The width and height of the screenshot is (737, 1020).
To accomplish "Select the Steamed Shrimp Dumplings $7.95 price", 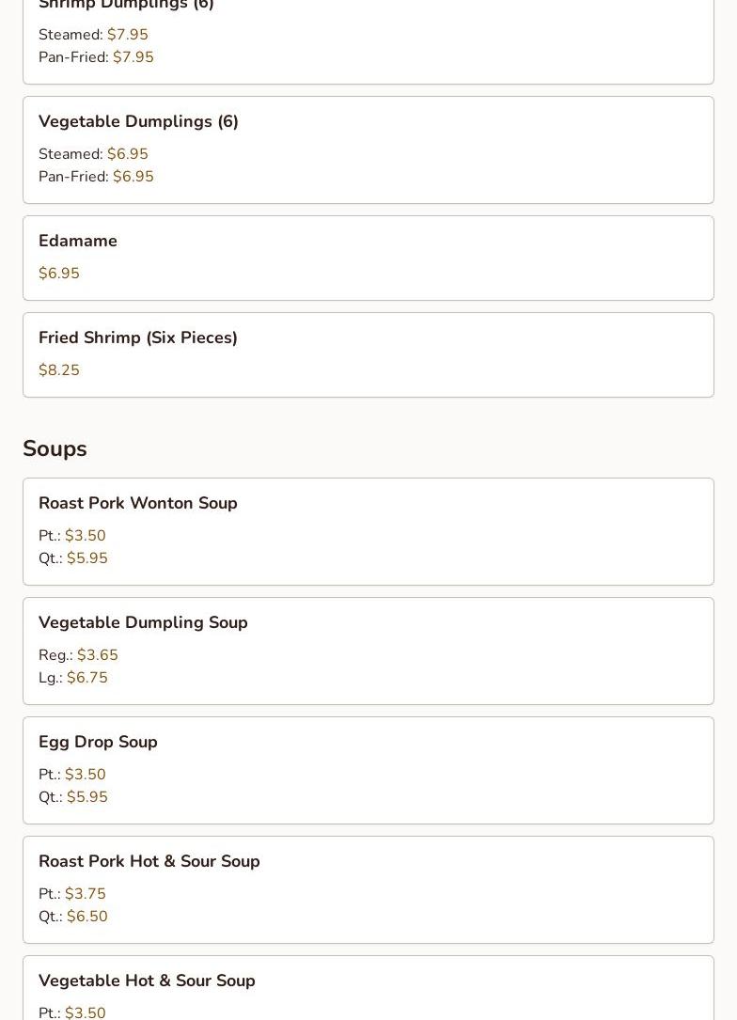I will 127,35.
